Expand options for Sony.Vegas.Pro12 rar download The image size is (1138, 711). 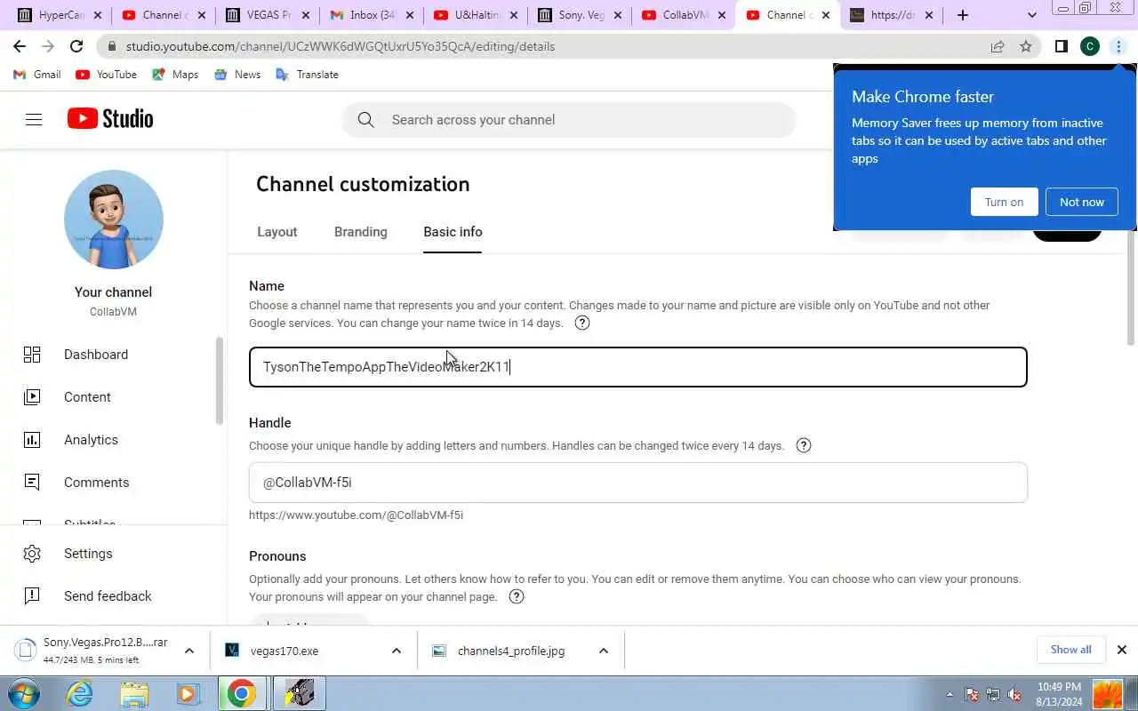(x=188, y=651)
